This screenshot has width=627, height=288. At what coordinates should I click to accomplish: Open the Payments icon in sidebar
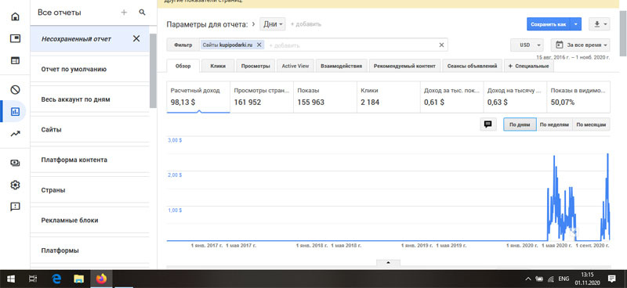coord(15,163)
